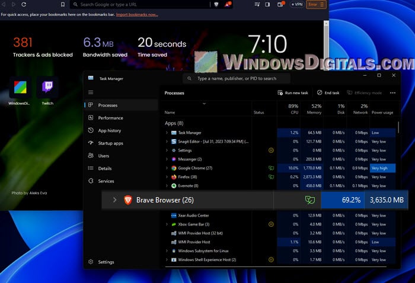The image size is (415, 283).
Task: Select Brave lion icon in highlighted row
Action: pos(128,200)
